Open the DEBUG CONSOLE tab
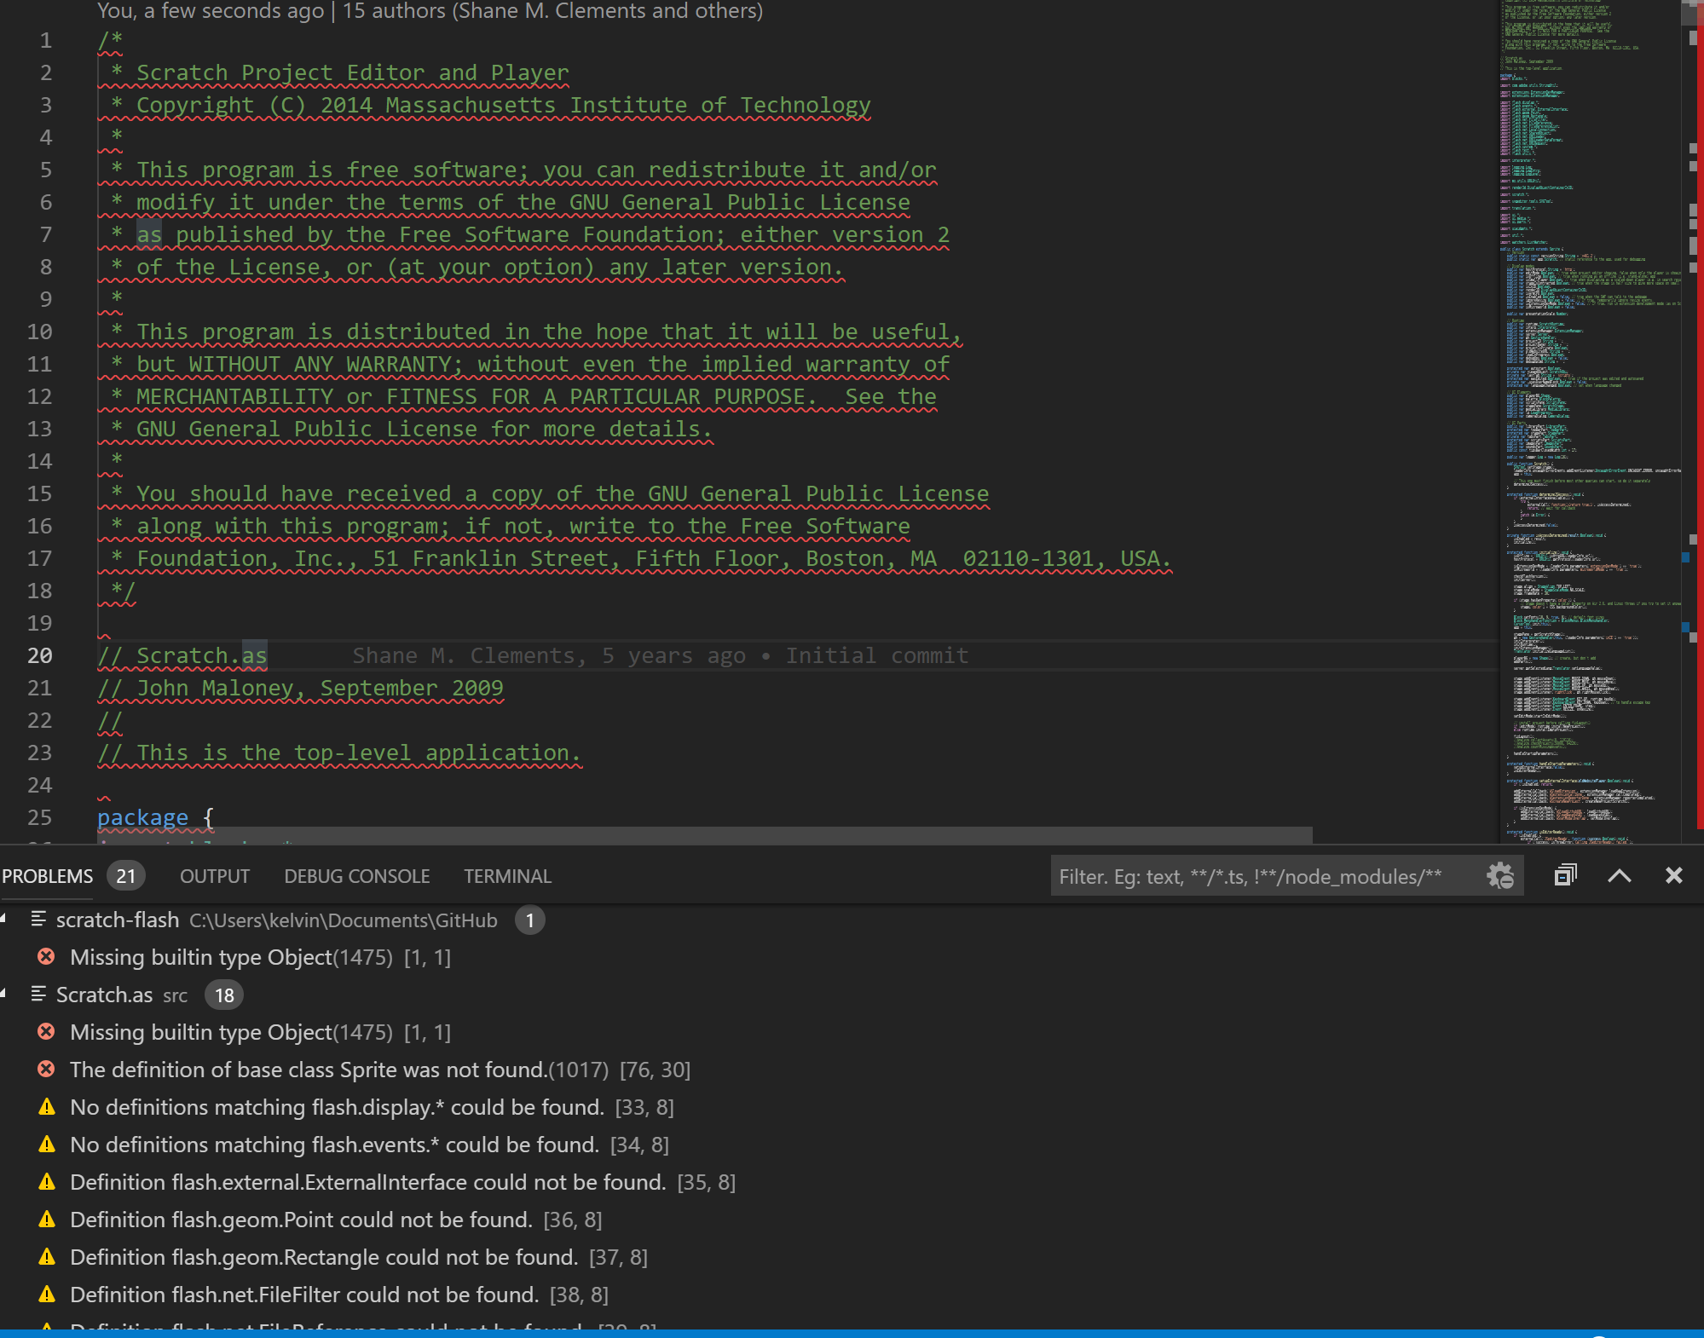 [x=357, y=875]
